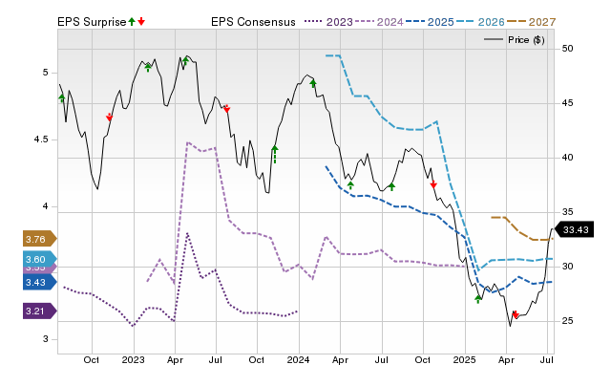Viewport: 611px width, 365px height.
Task: Click the green up arrow in the EPS Surprise legend
Action: [132, 21]
